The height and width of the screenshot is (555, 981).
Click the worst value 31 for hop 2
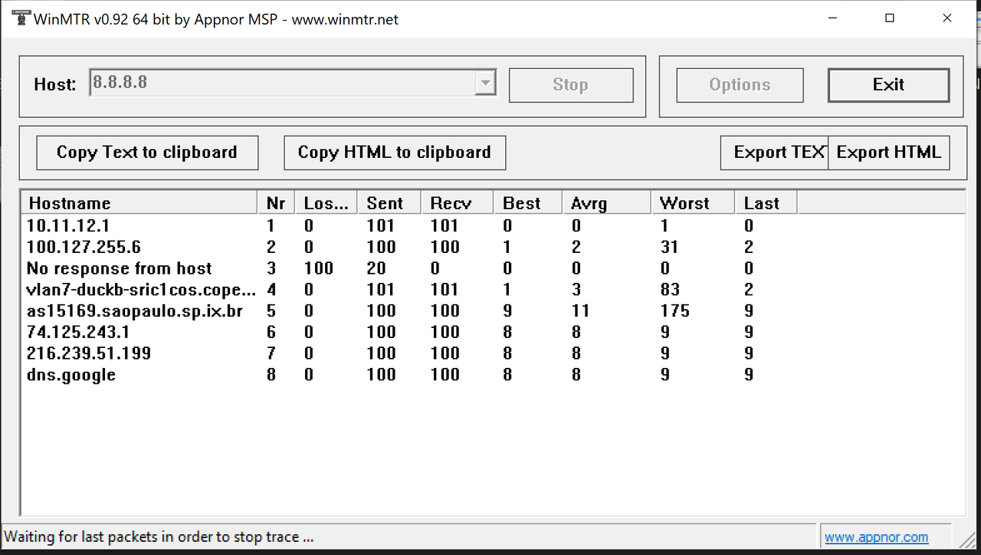tap(669, 247)
